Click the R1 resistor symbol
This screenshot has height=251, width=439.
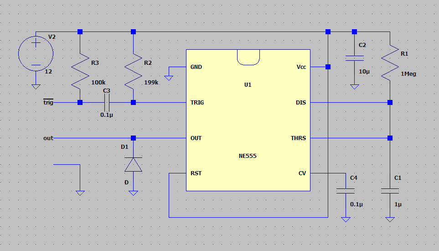[390, 63]
